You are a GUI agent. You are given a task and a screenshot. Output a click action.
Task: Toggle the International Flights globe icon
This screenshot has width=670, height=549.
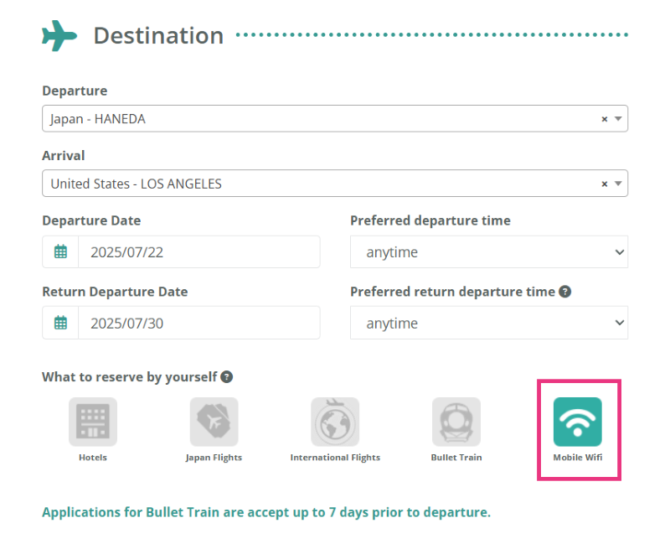(x=335, y=422)
